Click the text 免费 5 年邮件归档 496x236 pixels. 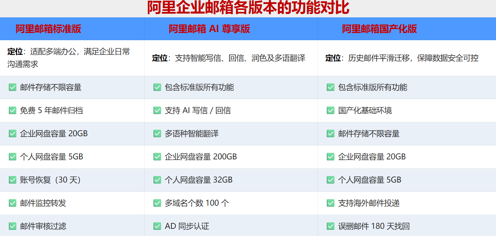click(x=51, y=110)
